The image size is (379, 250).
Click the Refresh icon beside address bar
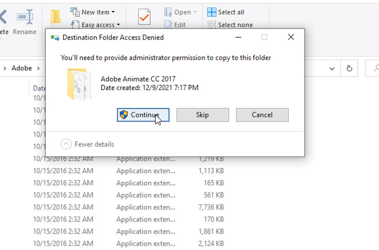click(349, 68)
